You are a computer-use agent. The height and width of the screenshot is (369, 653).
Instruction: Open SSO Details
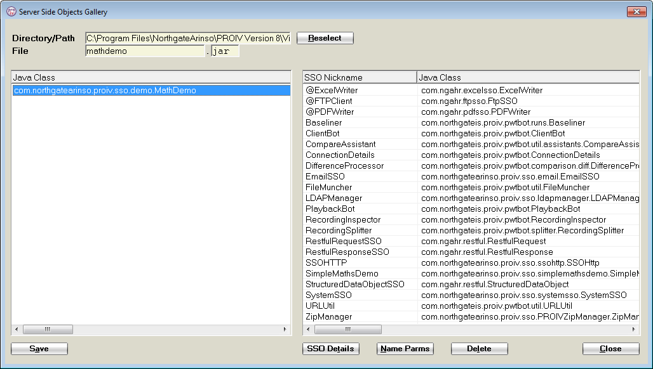click(x=331, y=349)
